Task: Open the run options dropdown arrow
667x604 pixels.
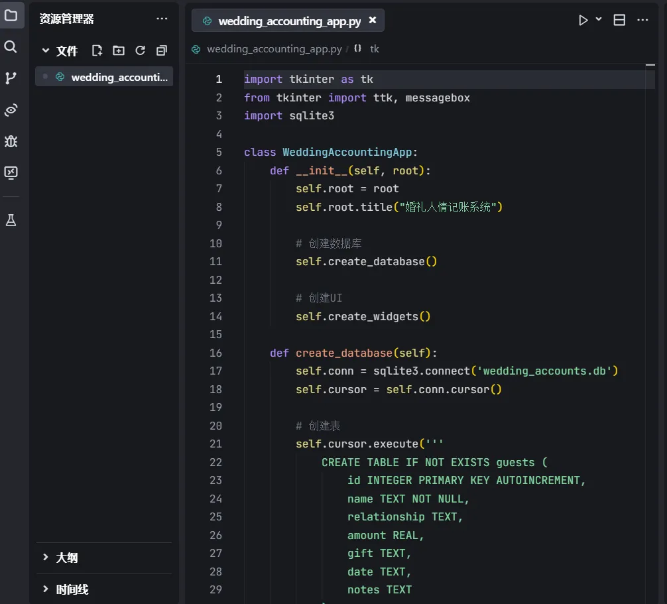Action: 599,20
